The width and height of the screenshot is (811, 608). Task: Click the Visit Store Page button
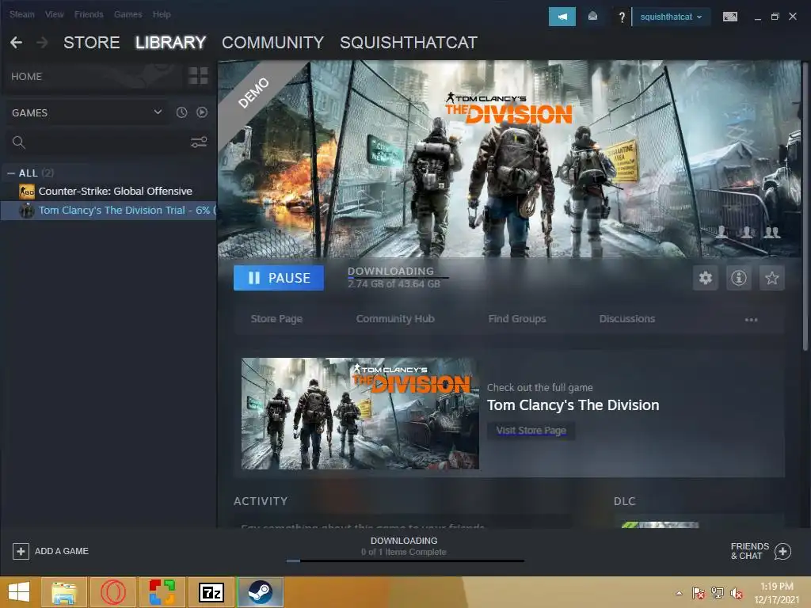click(531, 431)
